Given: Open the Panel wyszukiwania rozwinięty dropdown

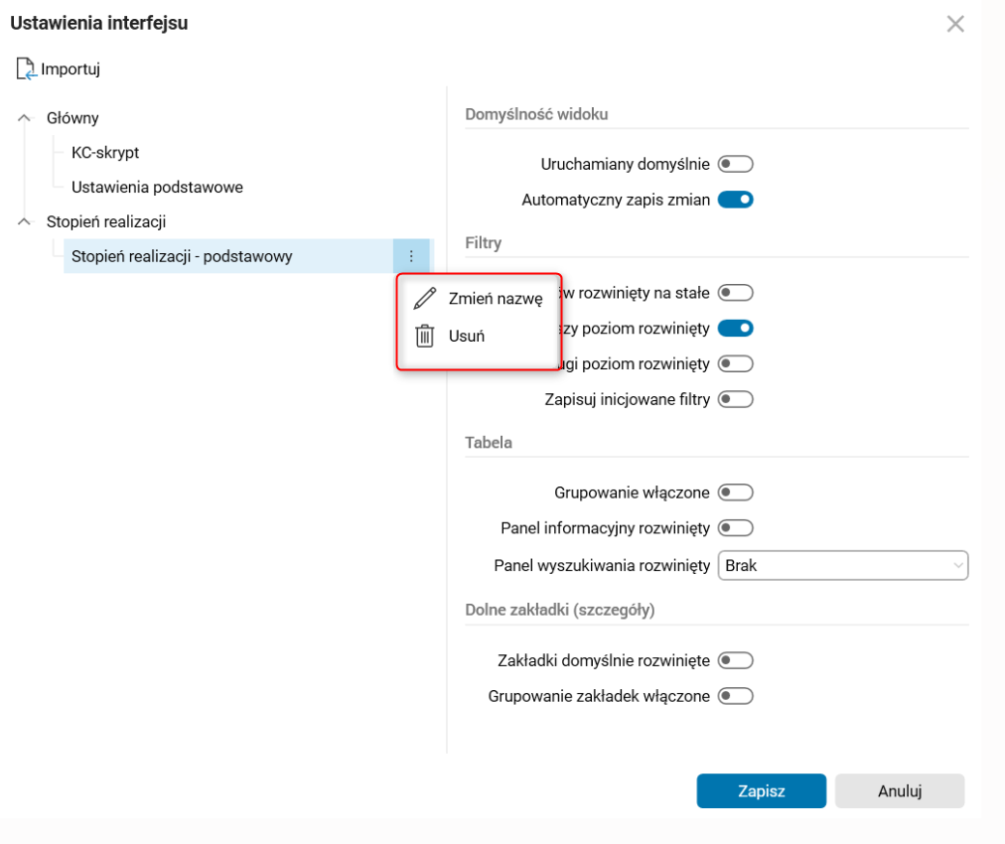Looking at the screenshot, I should click(842, 566).
